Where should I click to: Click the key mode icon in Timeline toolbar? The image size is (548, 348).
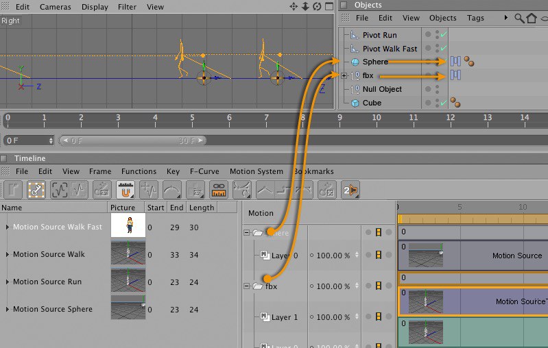tap(36, 190)
